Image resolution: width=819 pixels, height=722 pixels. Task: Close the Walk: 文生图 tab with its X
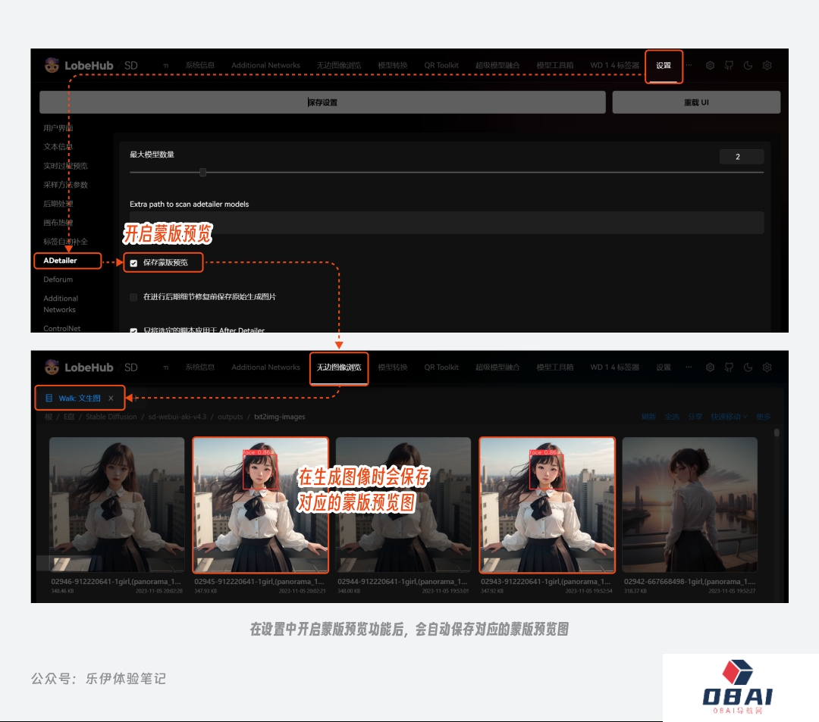(x=111, y=398)
